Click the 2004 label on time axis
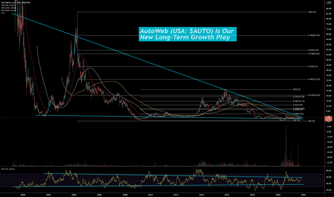The width and height of the screenshot is (334, 197). pos(74,194)
